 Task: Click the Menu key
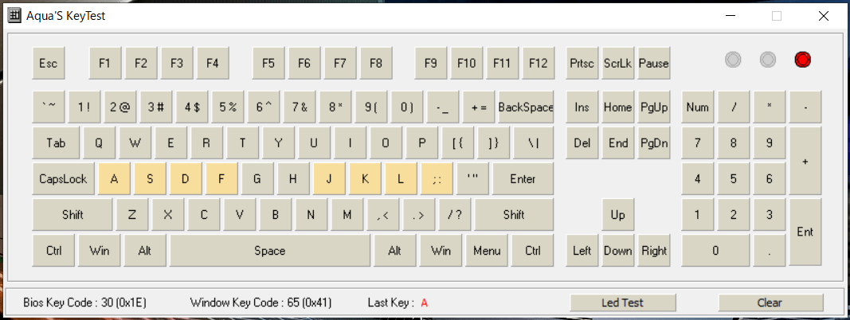pos(487,251)
